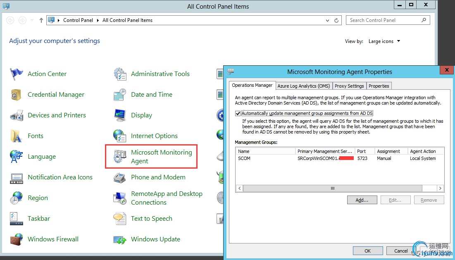The width and height of the screenshot is (455, 260).
Task: Switch to Azure Log Analytics (OMS) tab
Action: point(303,86)
